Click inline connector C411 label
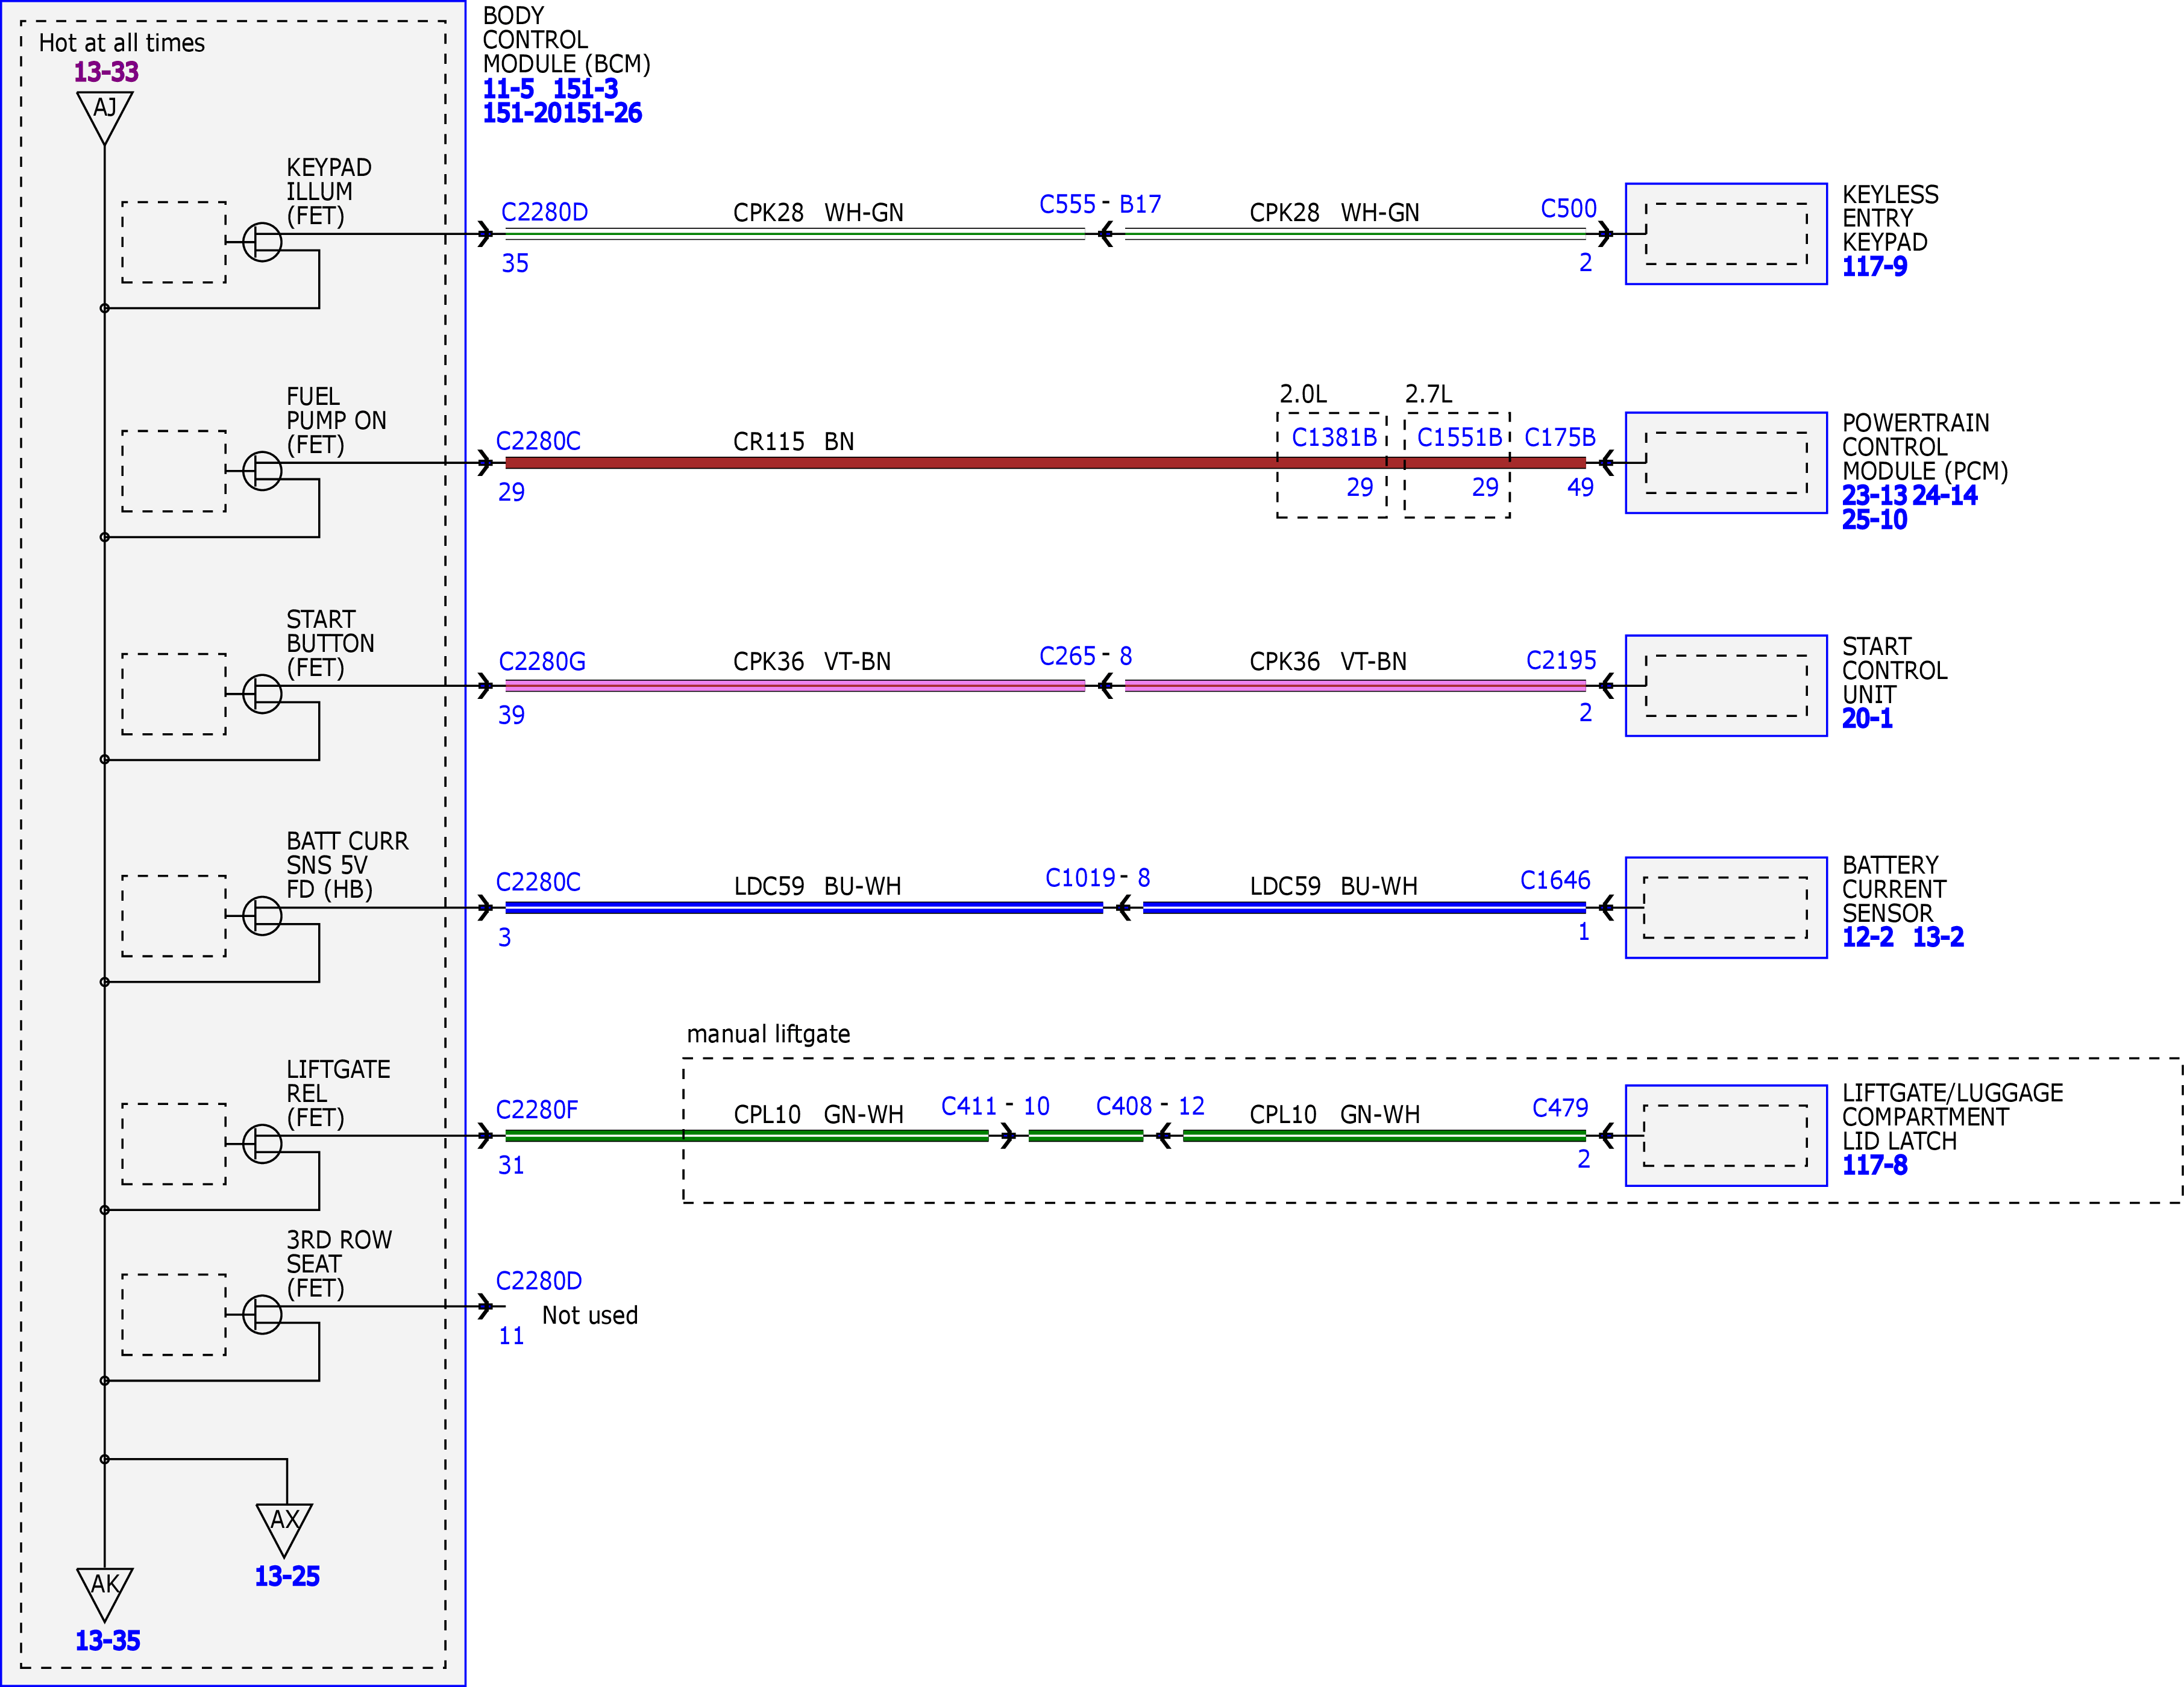The width and height of the screenshot is (2184, 1687). coord(969,1107)
